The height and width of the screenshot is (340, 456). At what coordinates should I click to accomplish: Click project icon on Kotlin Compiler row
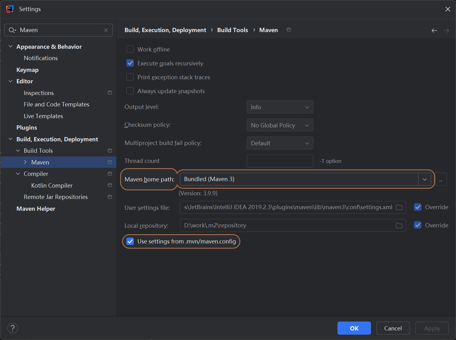pos(110,185)
